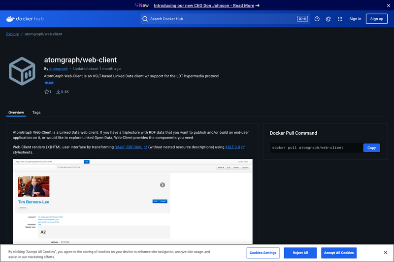Click the Sign up button

coord(376,19)
